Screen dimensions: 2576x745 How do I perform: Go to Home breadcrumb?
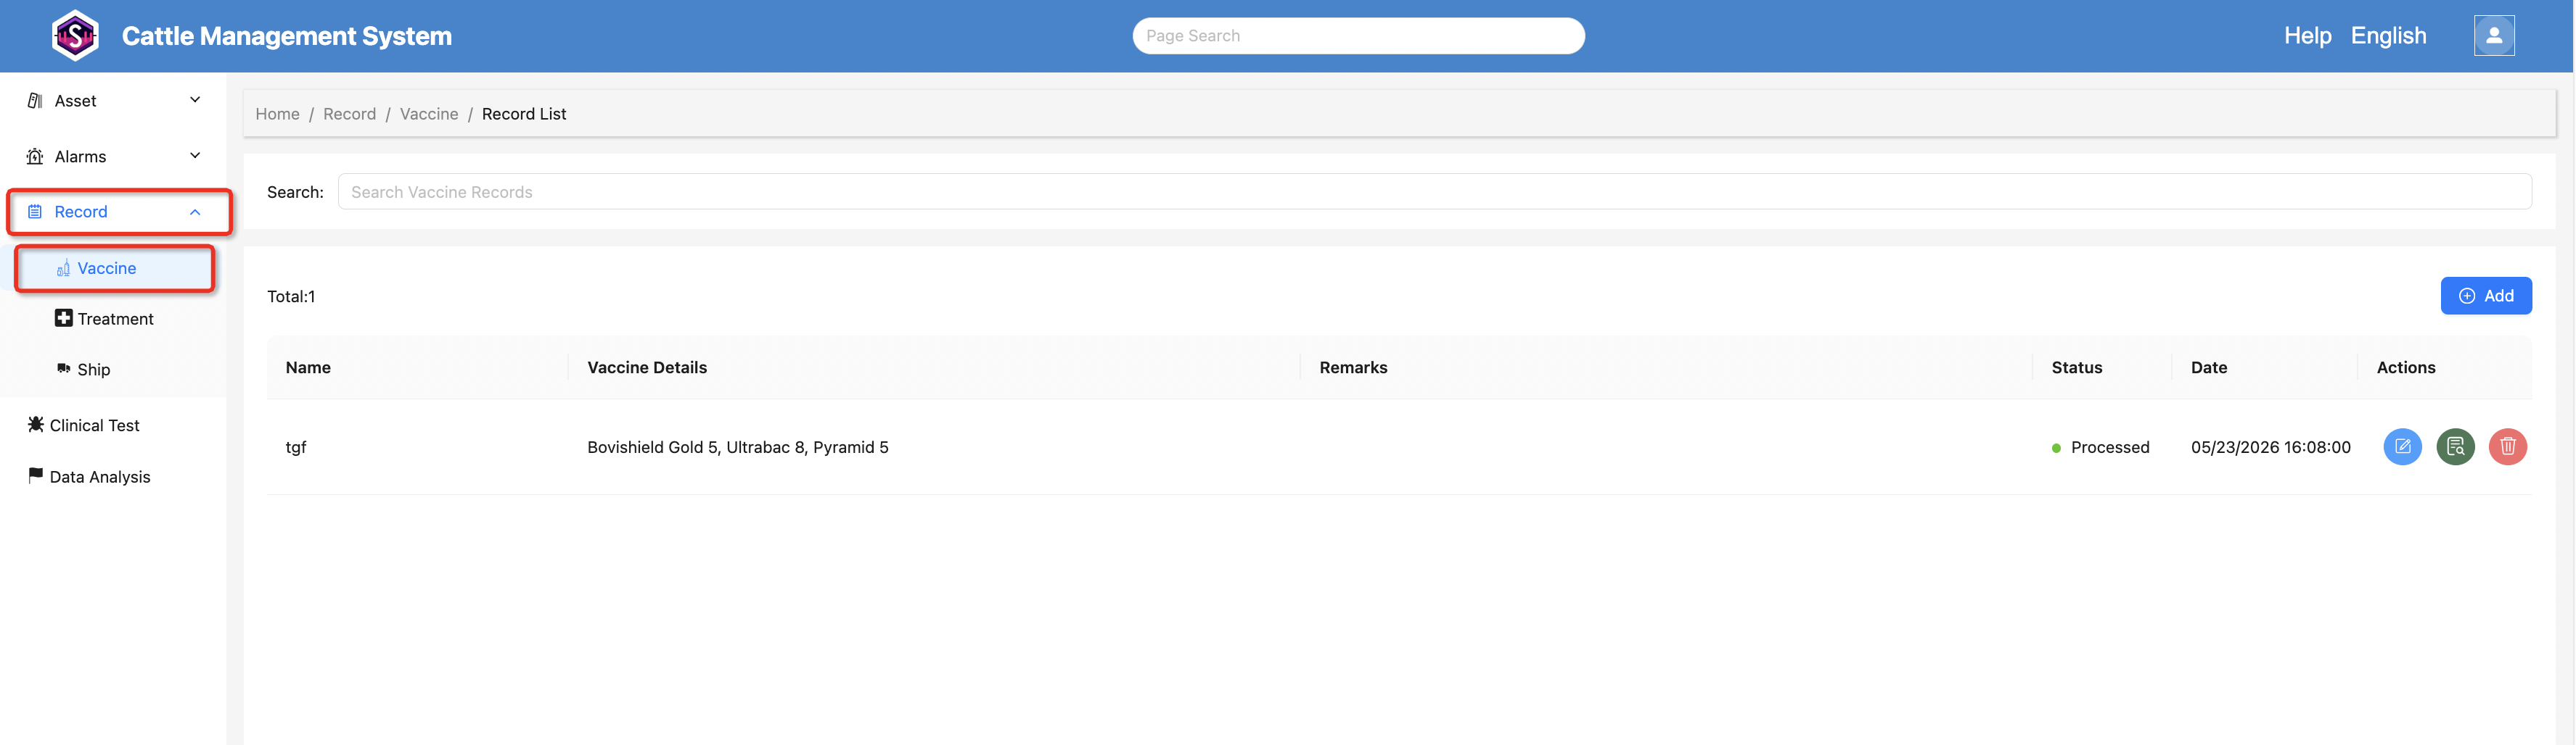277,114
